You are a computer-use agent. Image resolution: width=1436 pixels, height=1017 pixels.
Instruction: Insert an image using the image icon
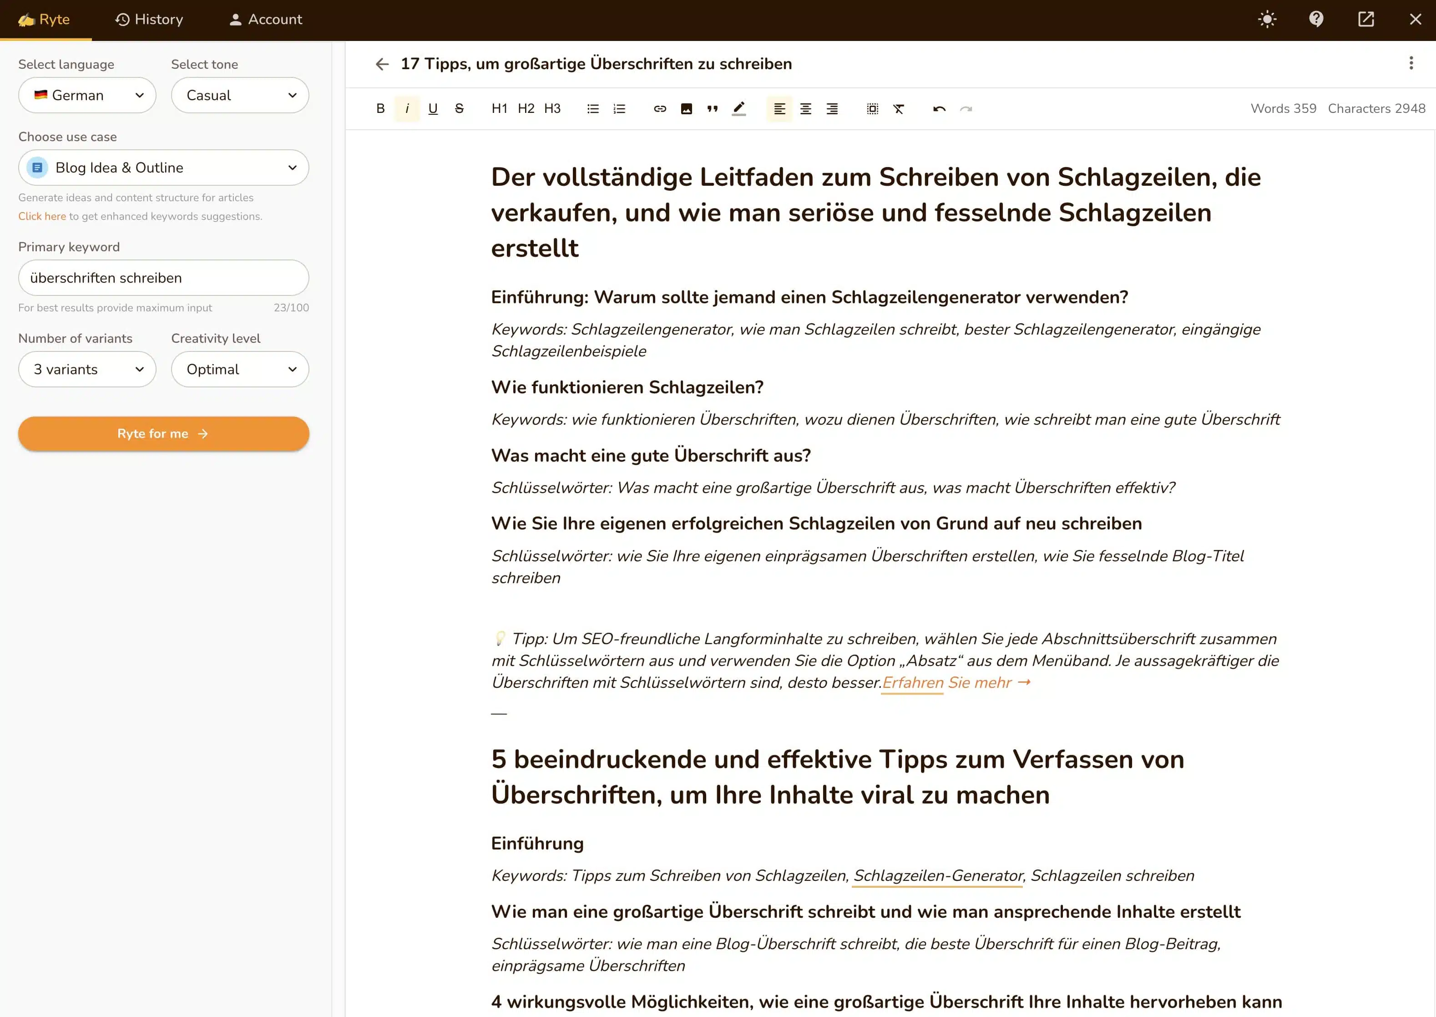tap(686, 108)
